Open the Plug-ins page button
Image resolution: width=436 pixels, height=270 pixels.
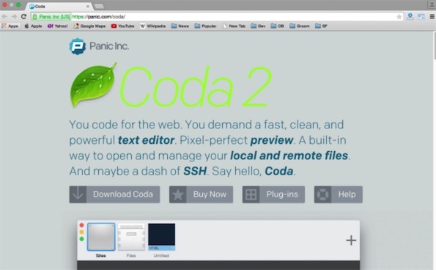pos(273,194)
